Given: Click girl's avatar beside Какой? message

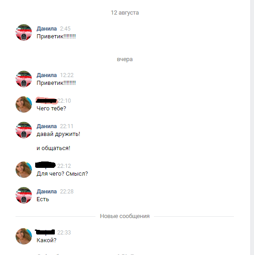Looking at the screenshot, I should tap(24, 236).
